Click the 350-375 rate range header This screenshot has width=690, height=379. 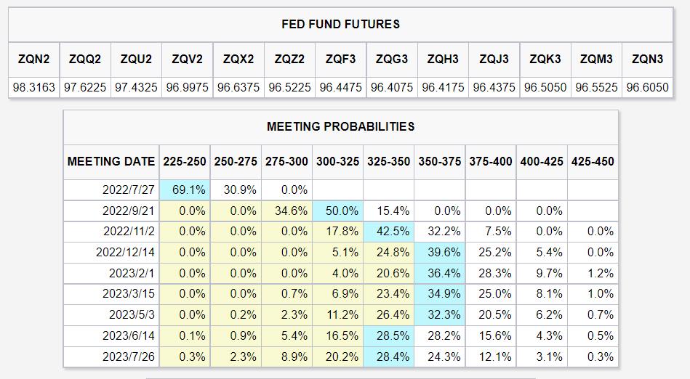pos(440,161)
